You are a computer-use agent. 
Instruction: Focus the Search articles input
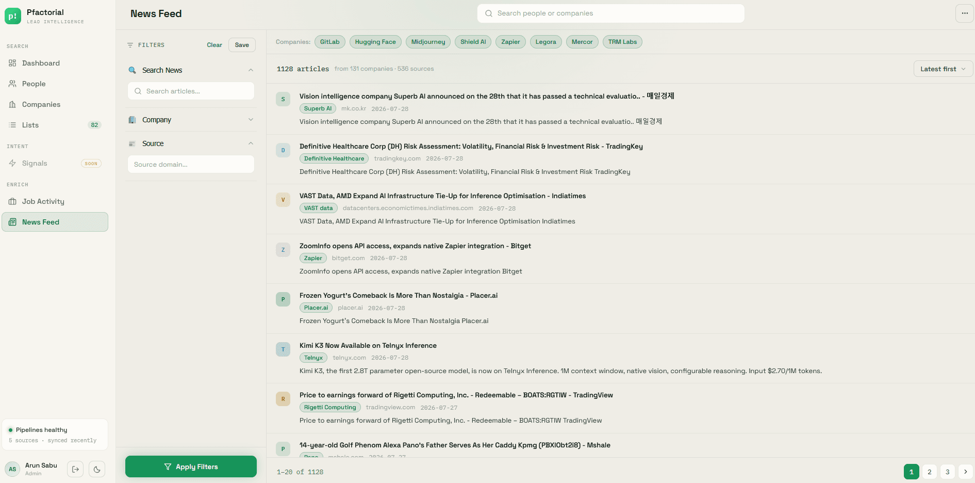coord(191,91)
